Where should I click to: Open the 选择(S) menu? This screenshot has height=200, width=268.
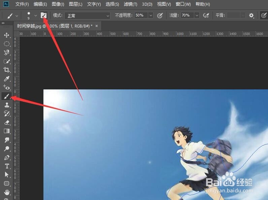coord(112,4)
